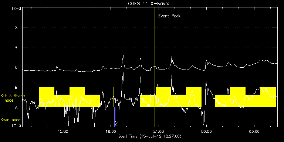Image resolution: width=284 pixels, height=142 pixels.
Task: Click the thin yellow line near 18:00
Action: 114,97
